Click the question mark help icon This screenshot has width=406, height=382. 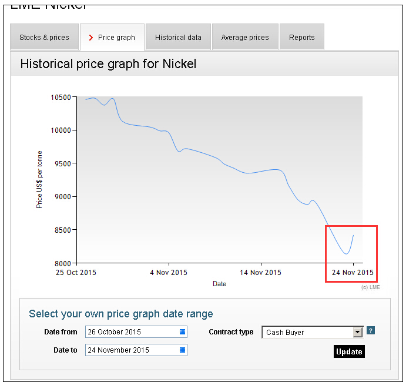coord(370,331)
